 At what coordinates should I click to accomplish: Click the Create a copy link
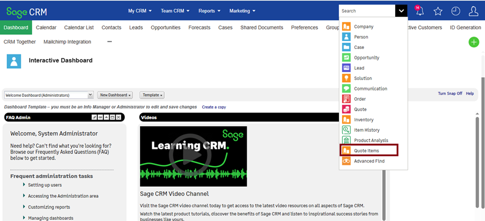coord(214,107)
